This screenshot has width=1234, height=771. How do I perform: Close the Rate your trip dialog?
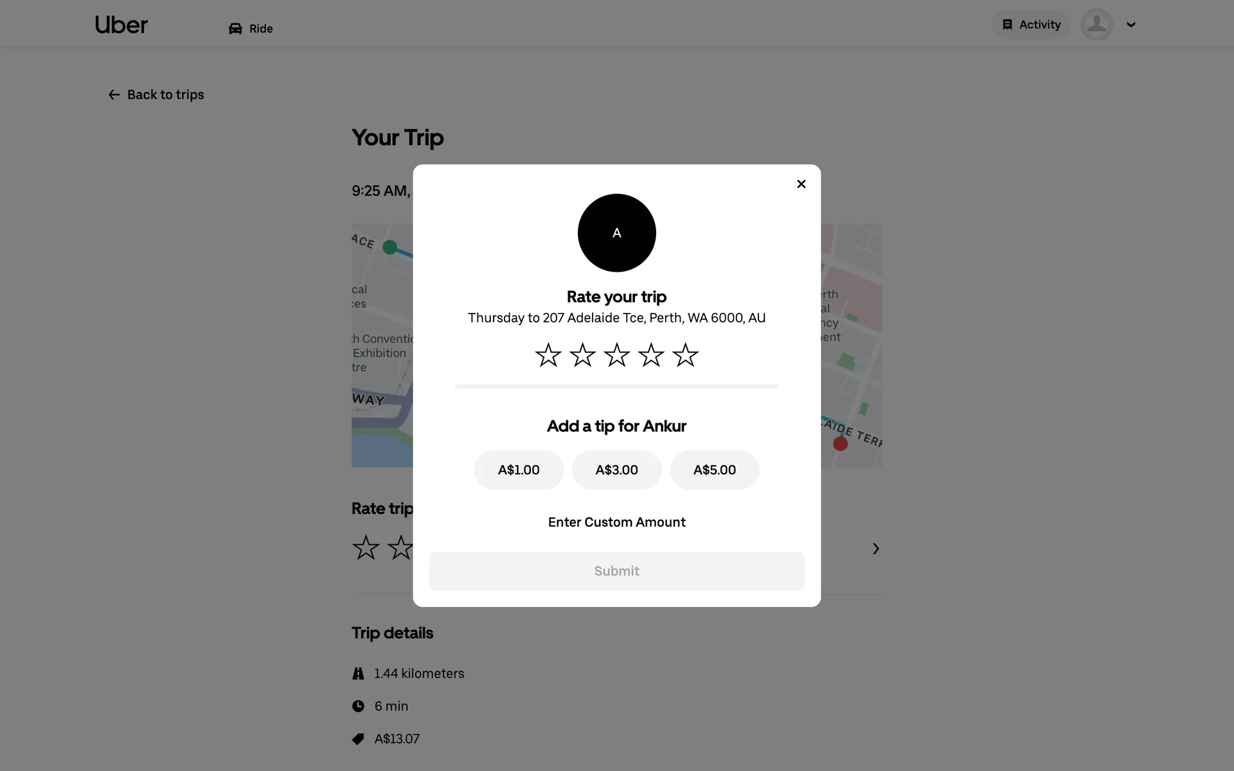(x=801, y=184)
